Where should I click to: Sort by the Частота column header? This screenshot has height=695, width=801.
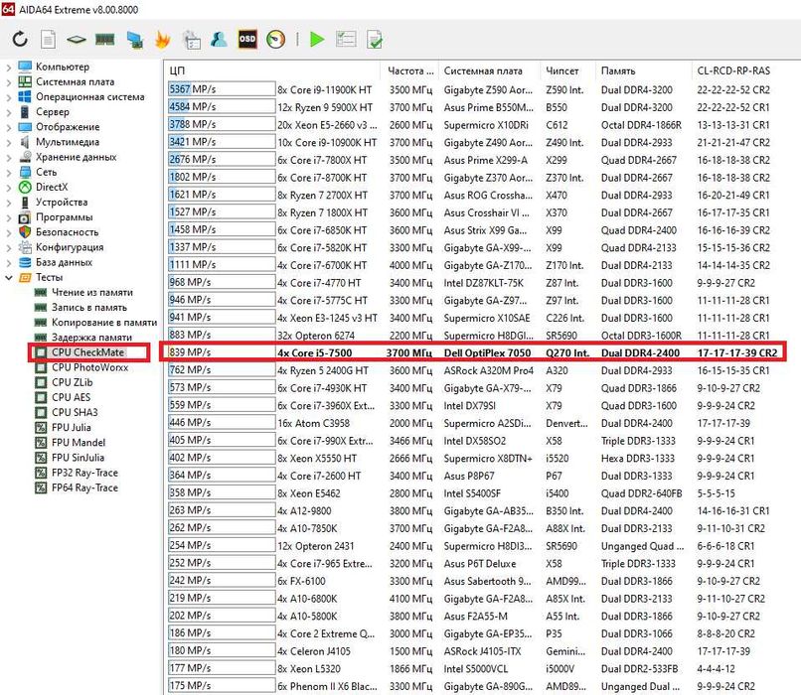tap(409, 70)
